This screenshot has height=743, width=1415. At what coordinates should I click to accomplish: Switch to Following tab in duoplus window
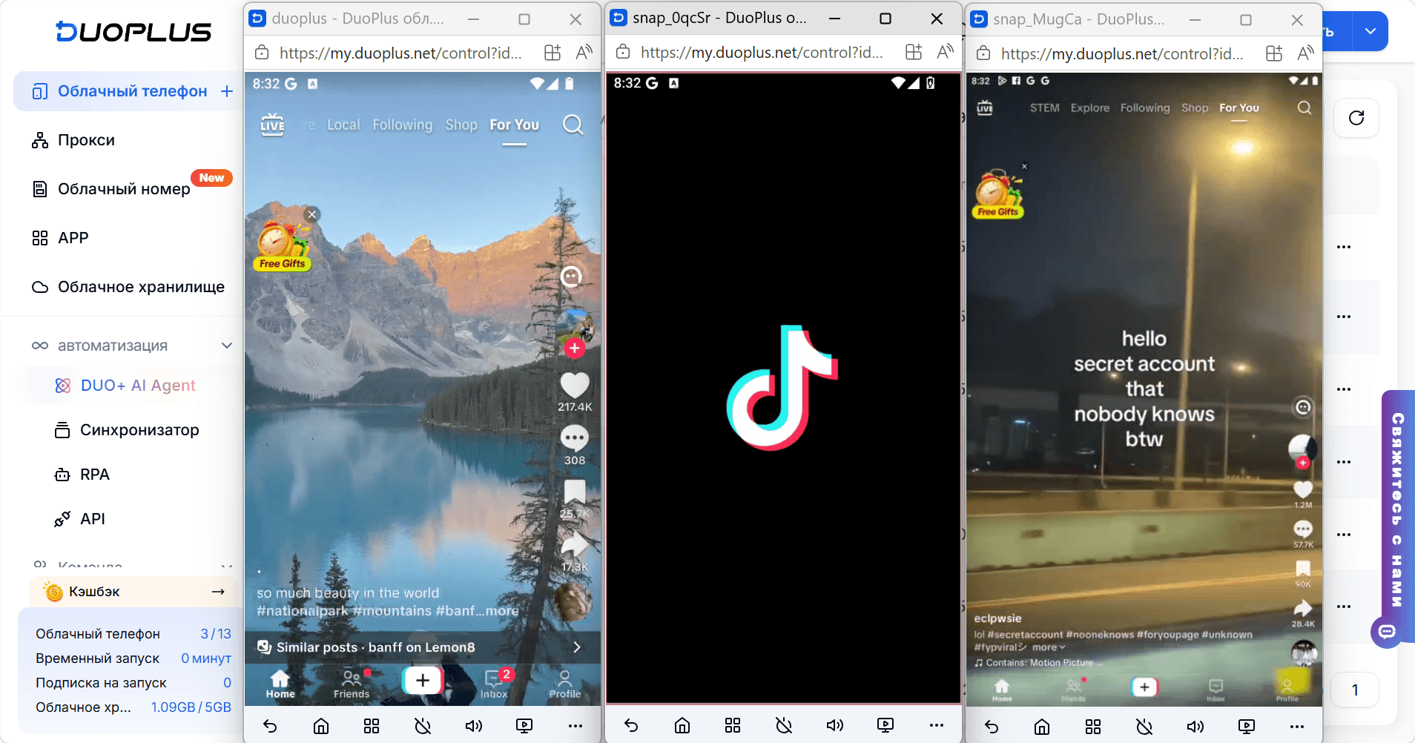click(x=403, y=125)
